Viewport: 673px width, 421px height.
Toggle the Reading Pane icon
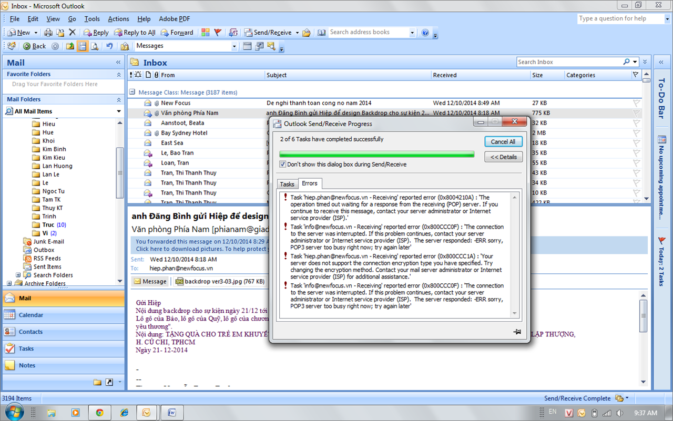[x=83, y=46]
